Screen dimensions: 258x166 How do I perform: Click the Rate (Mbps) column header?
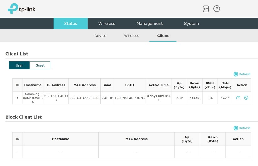[225, 85]
